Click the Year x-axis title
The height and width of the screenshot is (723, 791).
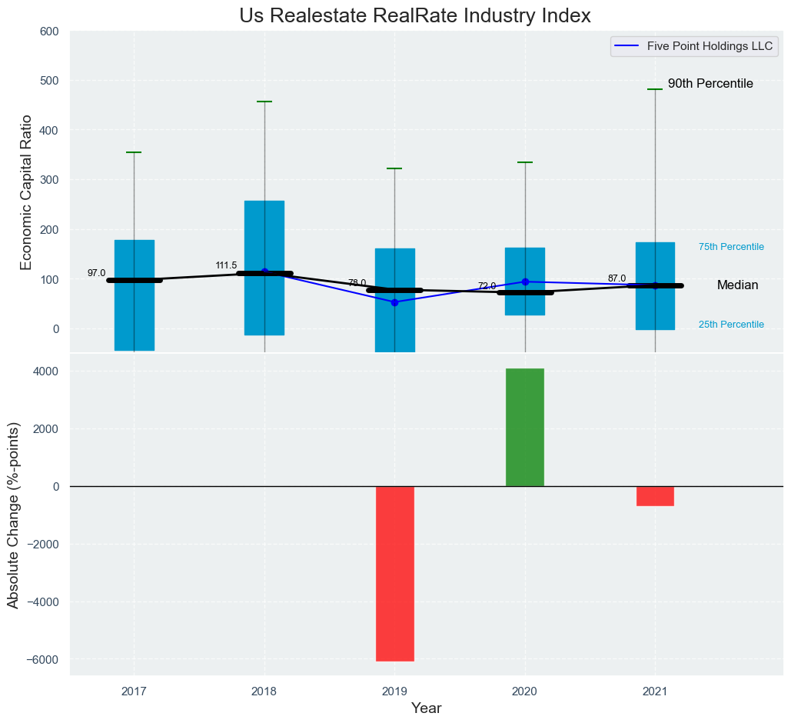click(x=426, y=708)
